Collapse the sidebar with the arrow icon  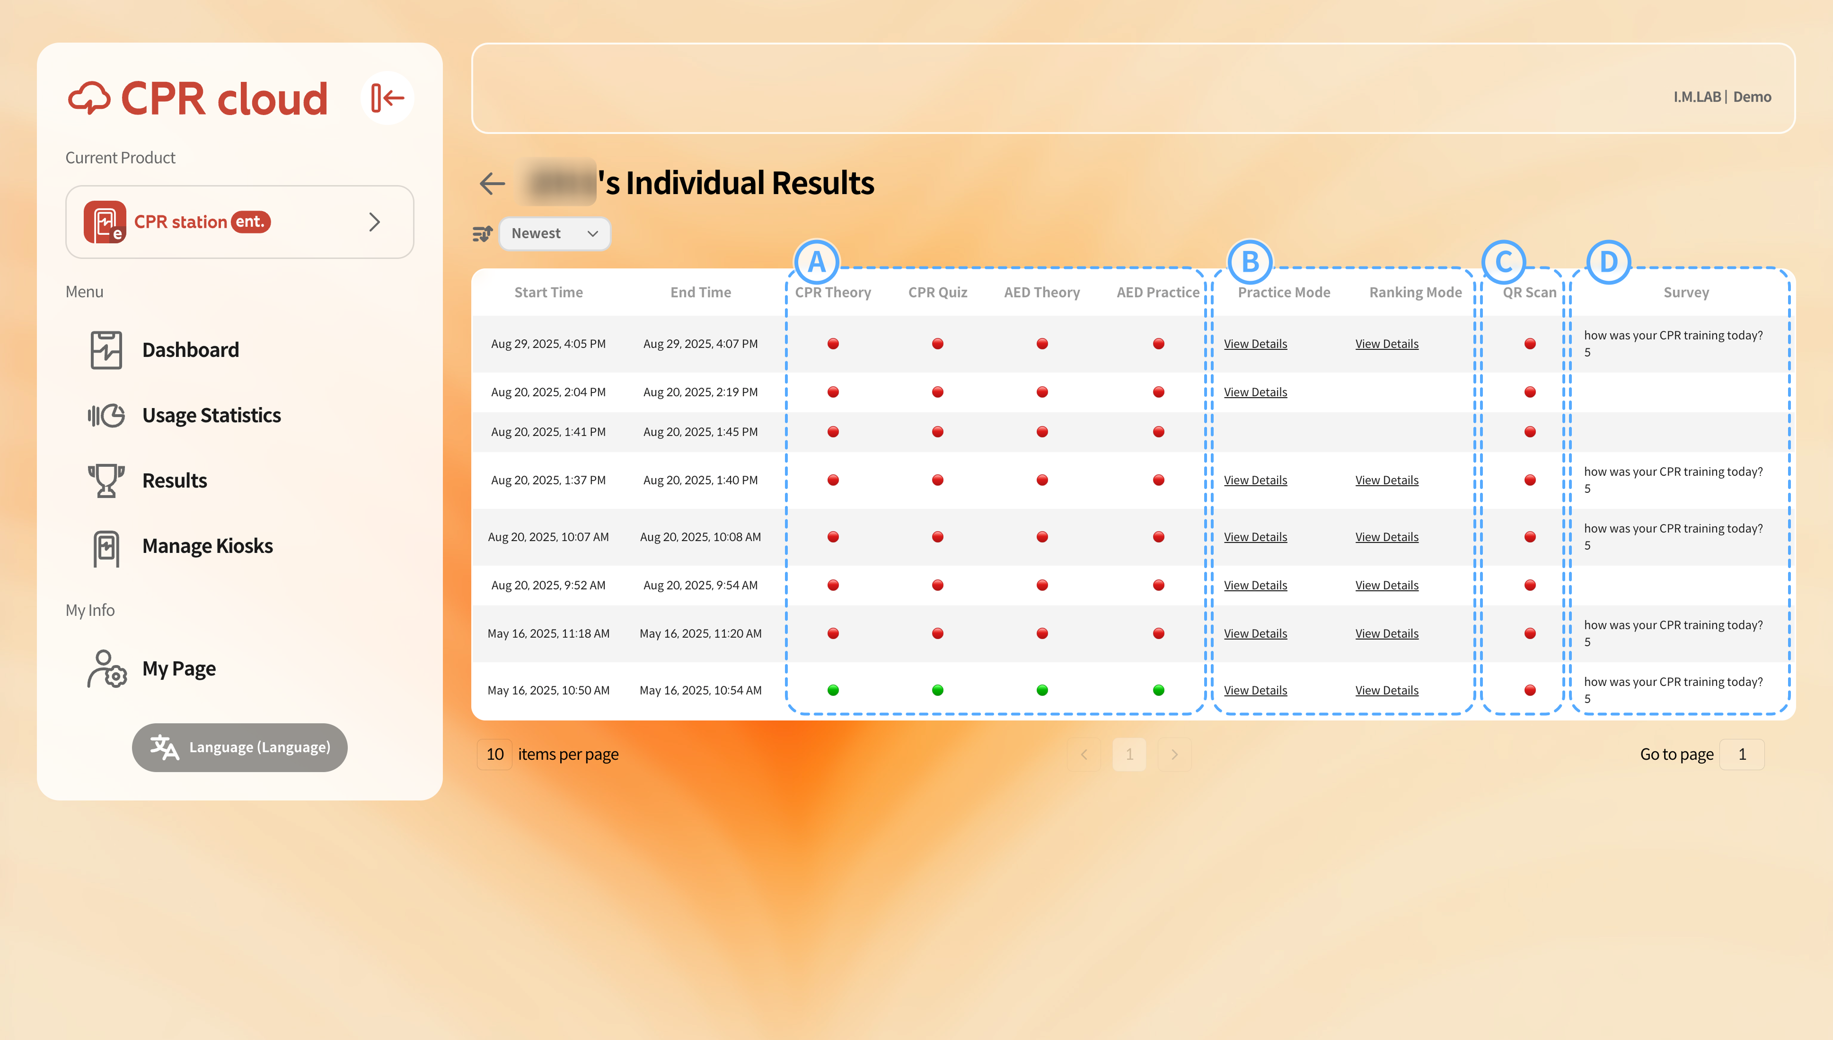(x=388, y=98)
